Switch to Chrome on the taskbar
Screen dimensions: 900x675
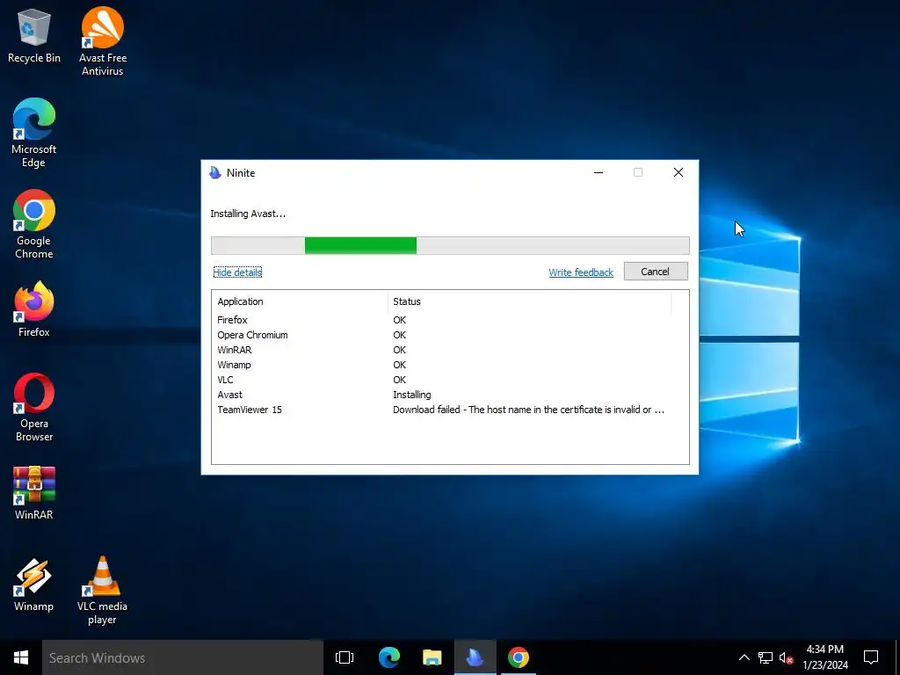[x=519, y=657]
